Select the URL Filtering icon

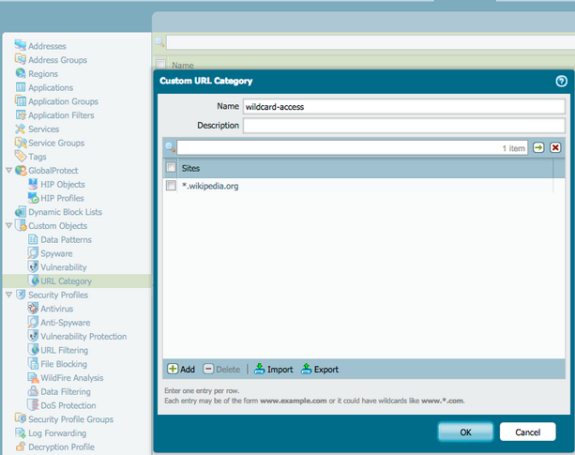tap(33, 350)
